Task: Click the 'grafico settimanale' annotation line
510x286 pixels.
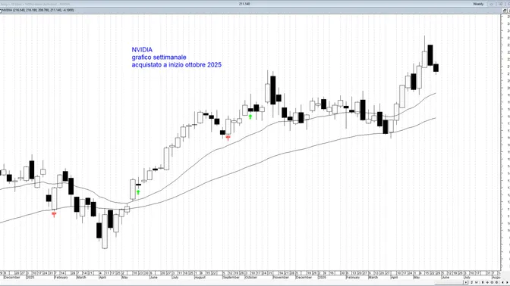Action: coord(159,57)
